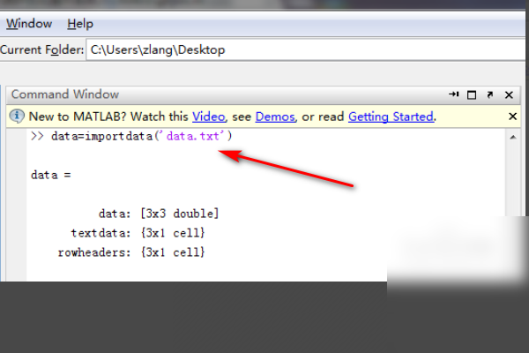Minimize the Command Window panel with arrow-bar icon
The image size is (529, 353).
pyautogui.click(x=454, y=94)
